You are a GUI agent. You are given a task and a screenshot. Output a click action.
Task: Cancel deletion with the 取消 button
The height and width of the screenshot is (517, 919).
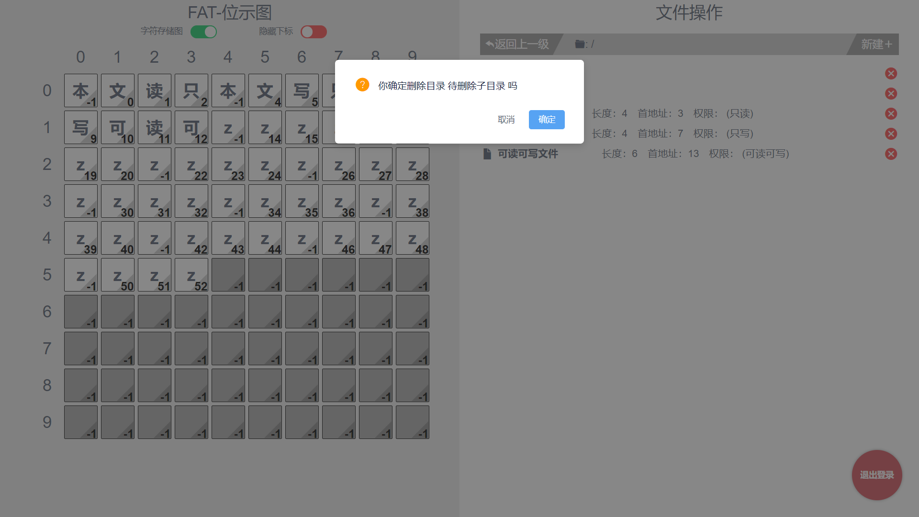point(506,120)
